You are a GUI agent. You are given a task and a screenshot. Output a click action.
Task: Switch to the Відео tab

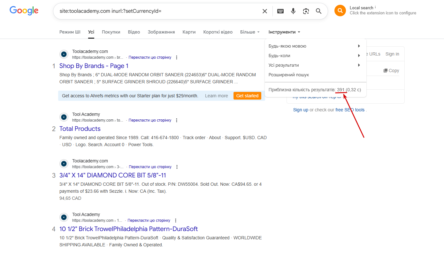pyautogui.click(x=134, y=32)
